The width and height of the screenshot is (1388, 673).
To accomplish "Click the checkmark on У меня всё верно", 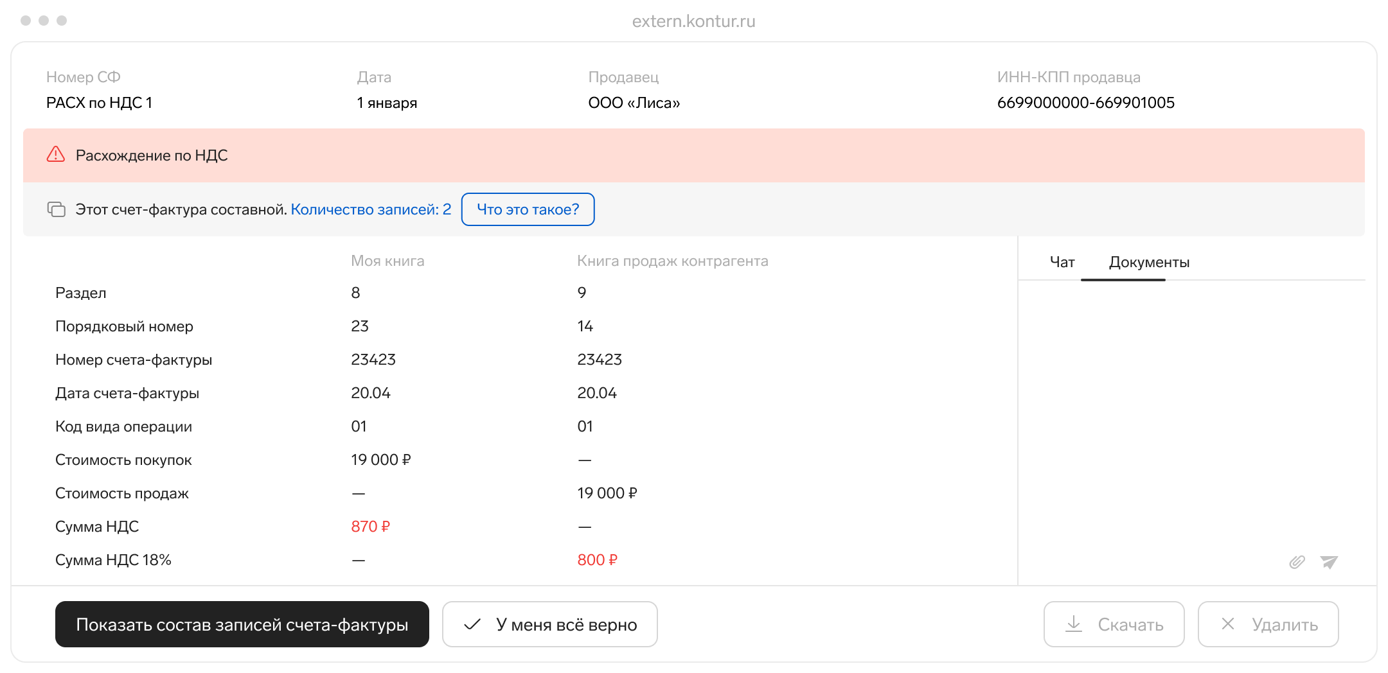I will click(472, 624).
